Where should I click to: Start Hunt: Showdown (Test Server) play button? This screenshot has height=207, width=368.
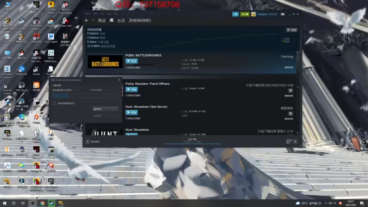tap(132, 113)
